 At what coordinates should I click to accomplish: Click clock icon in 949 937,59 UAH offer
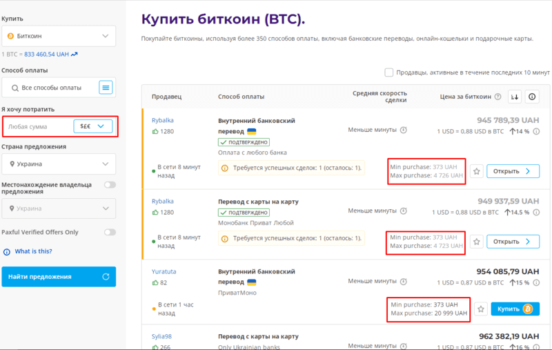click(404, 211)
